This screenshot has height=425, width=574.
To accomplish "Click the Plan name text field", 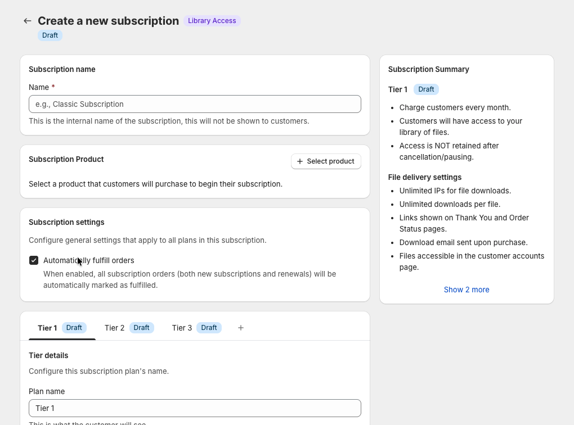I will (195, 408).
